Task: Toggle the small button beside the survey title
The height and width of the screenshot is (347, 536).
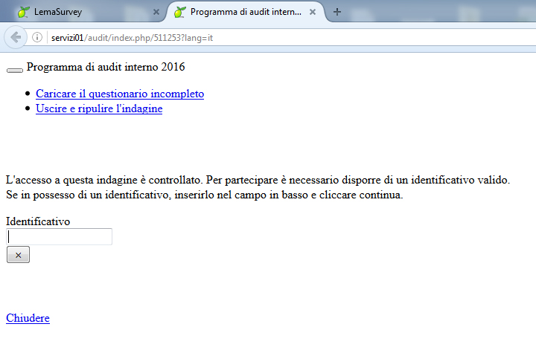Action: tap(15, 70)
